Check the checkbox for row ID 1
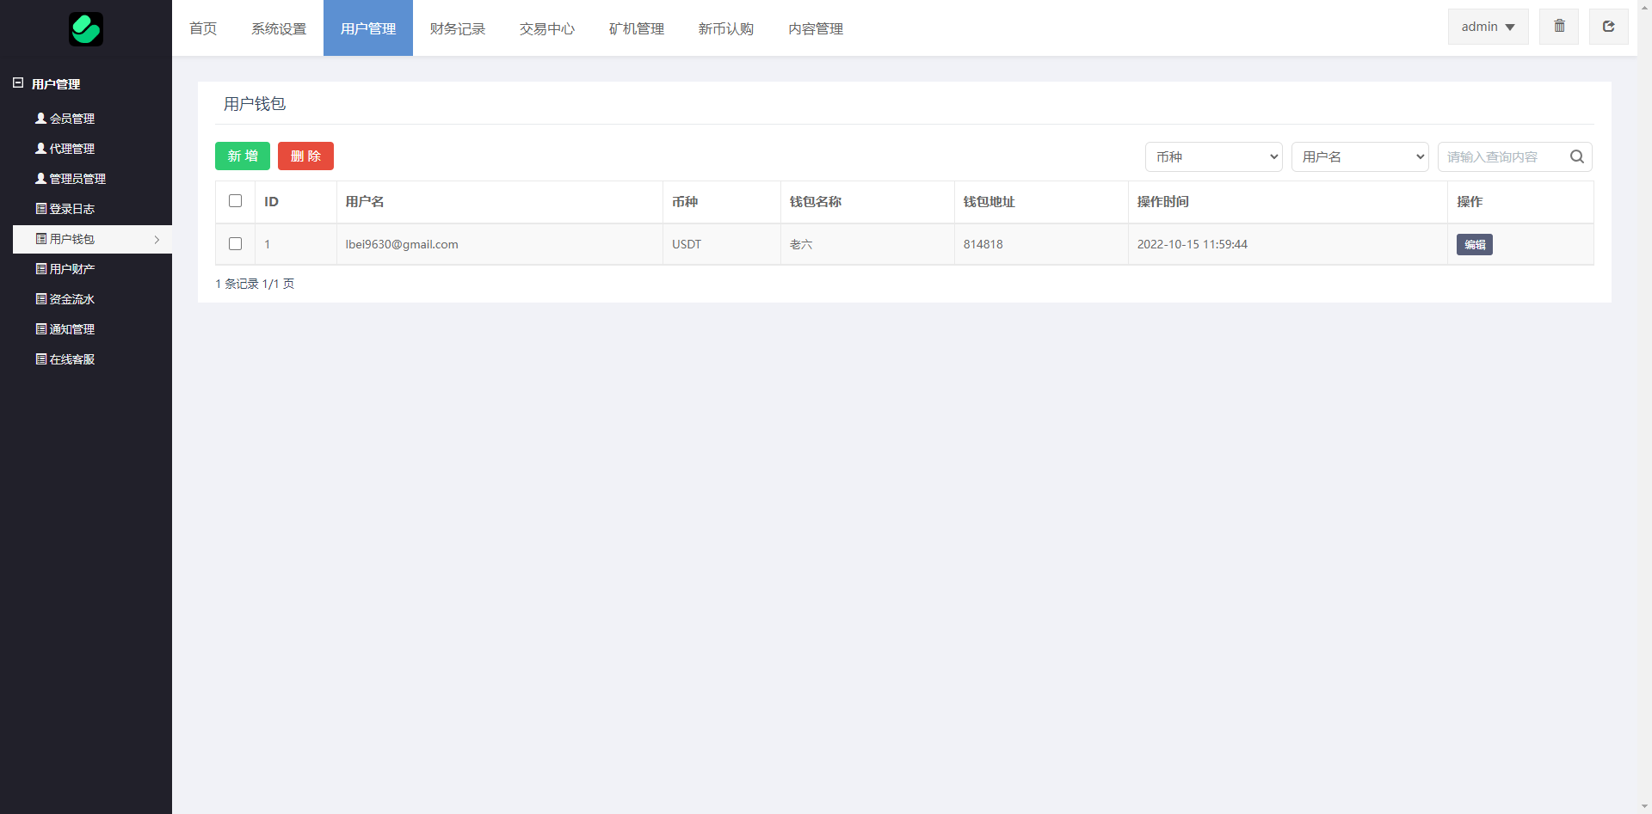This screenshot has height=814, width=1652. pyautogui.click(x=235, y=244)
